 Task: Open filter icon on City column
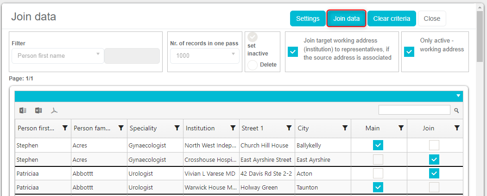click(345, 128)
